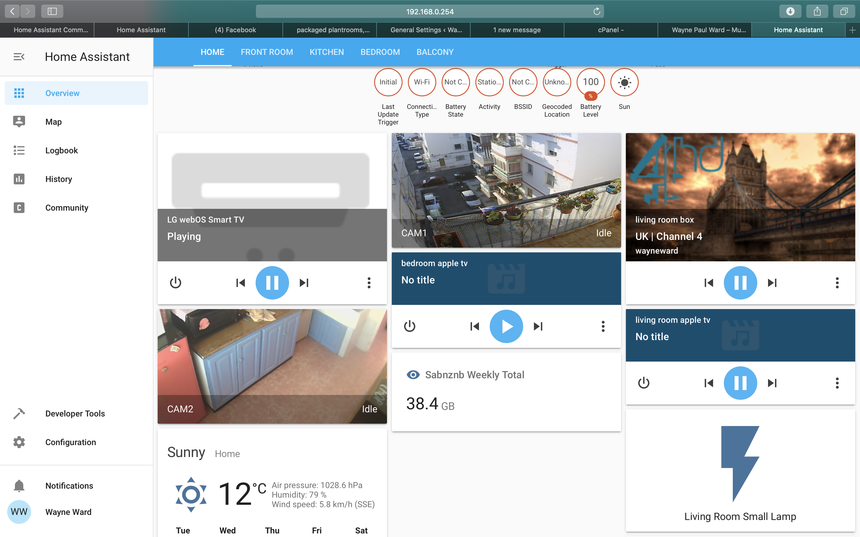Open the Last Update Trigger badge

click(388, 82)
